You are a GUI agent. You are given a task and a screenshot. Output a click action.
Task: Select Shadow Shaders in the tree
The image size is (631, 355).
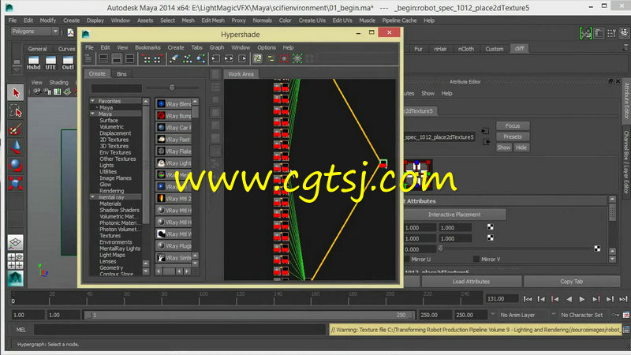tap(119, 210)
